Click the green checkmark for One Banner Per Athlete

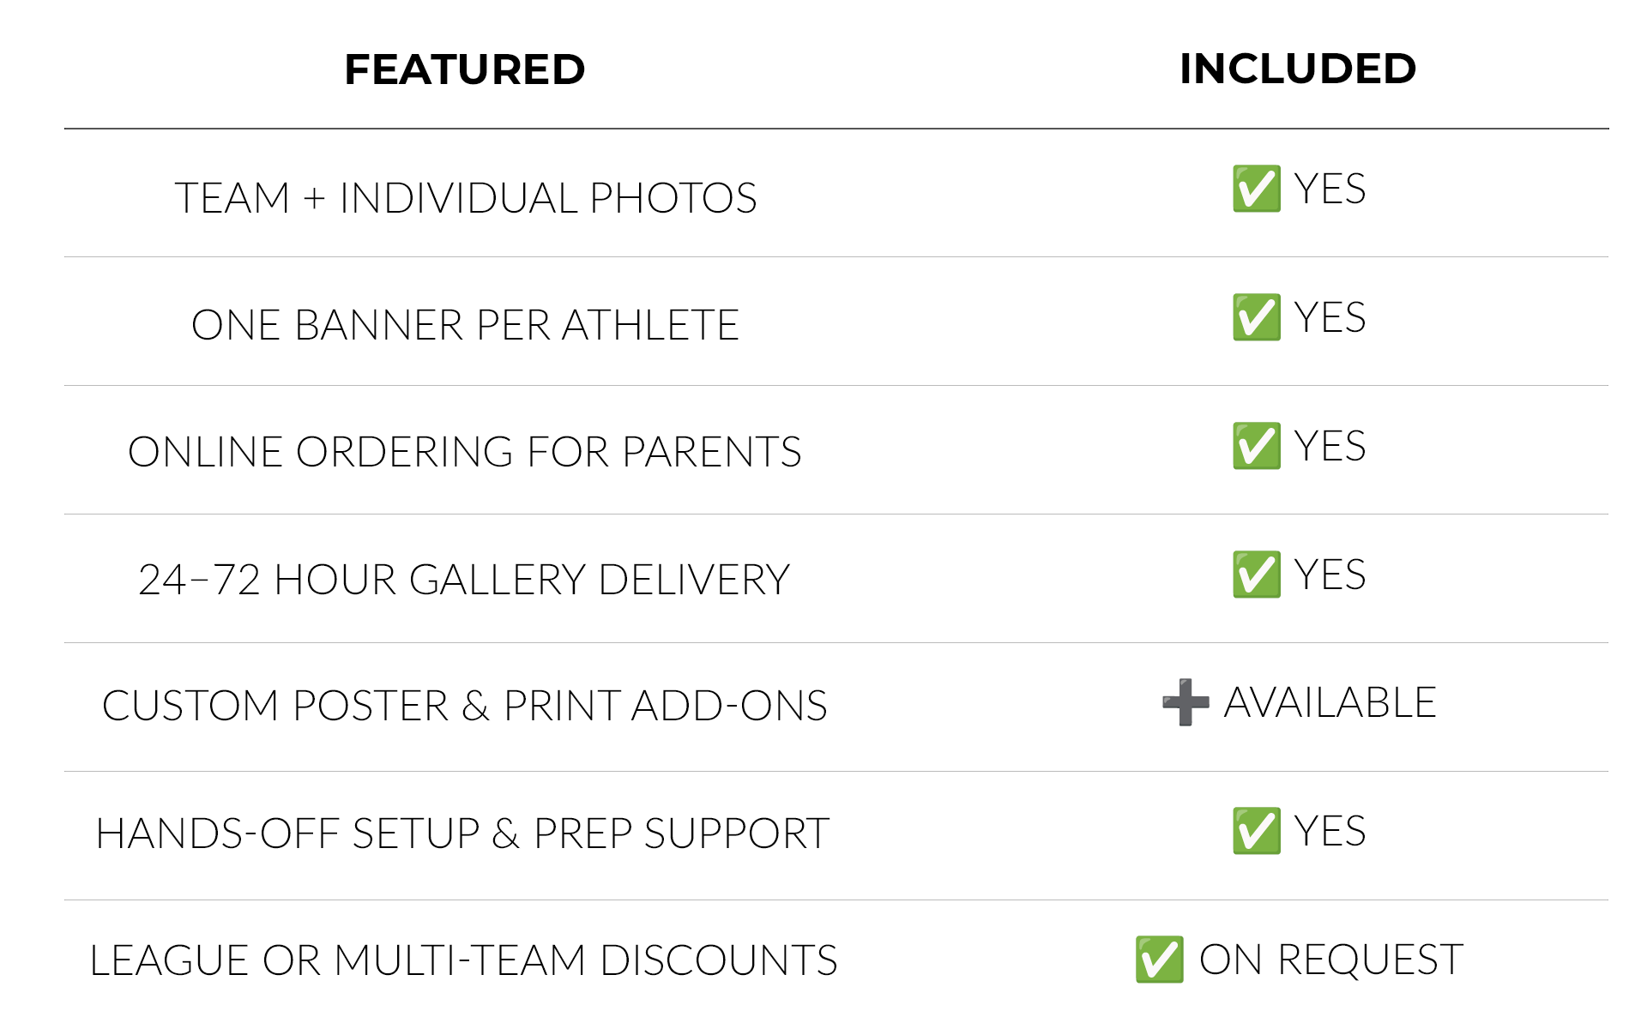click(x=1257, y=317)
